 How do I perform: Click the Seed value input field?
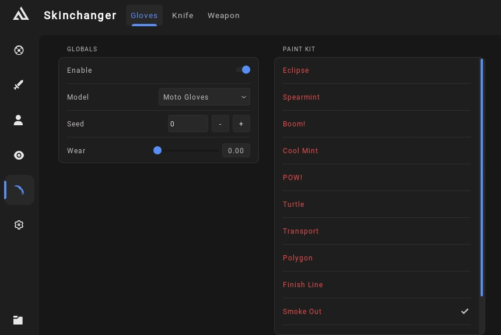click(188, 124)
